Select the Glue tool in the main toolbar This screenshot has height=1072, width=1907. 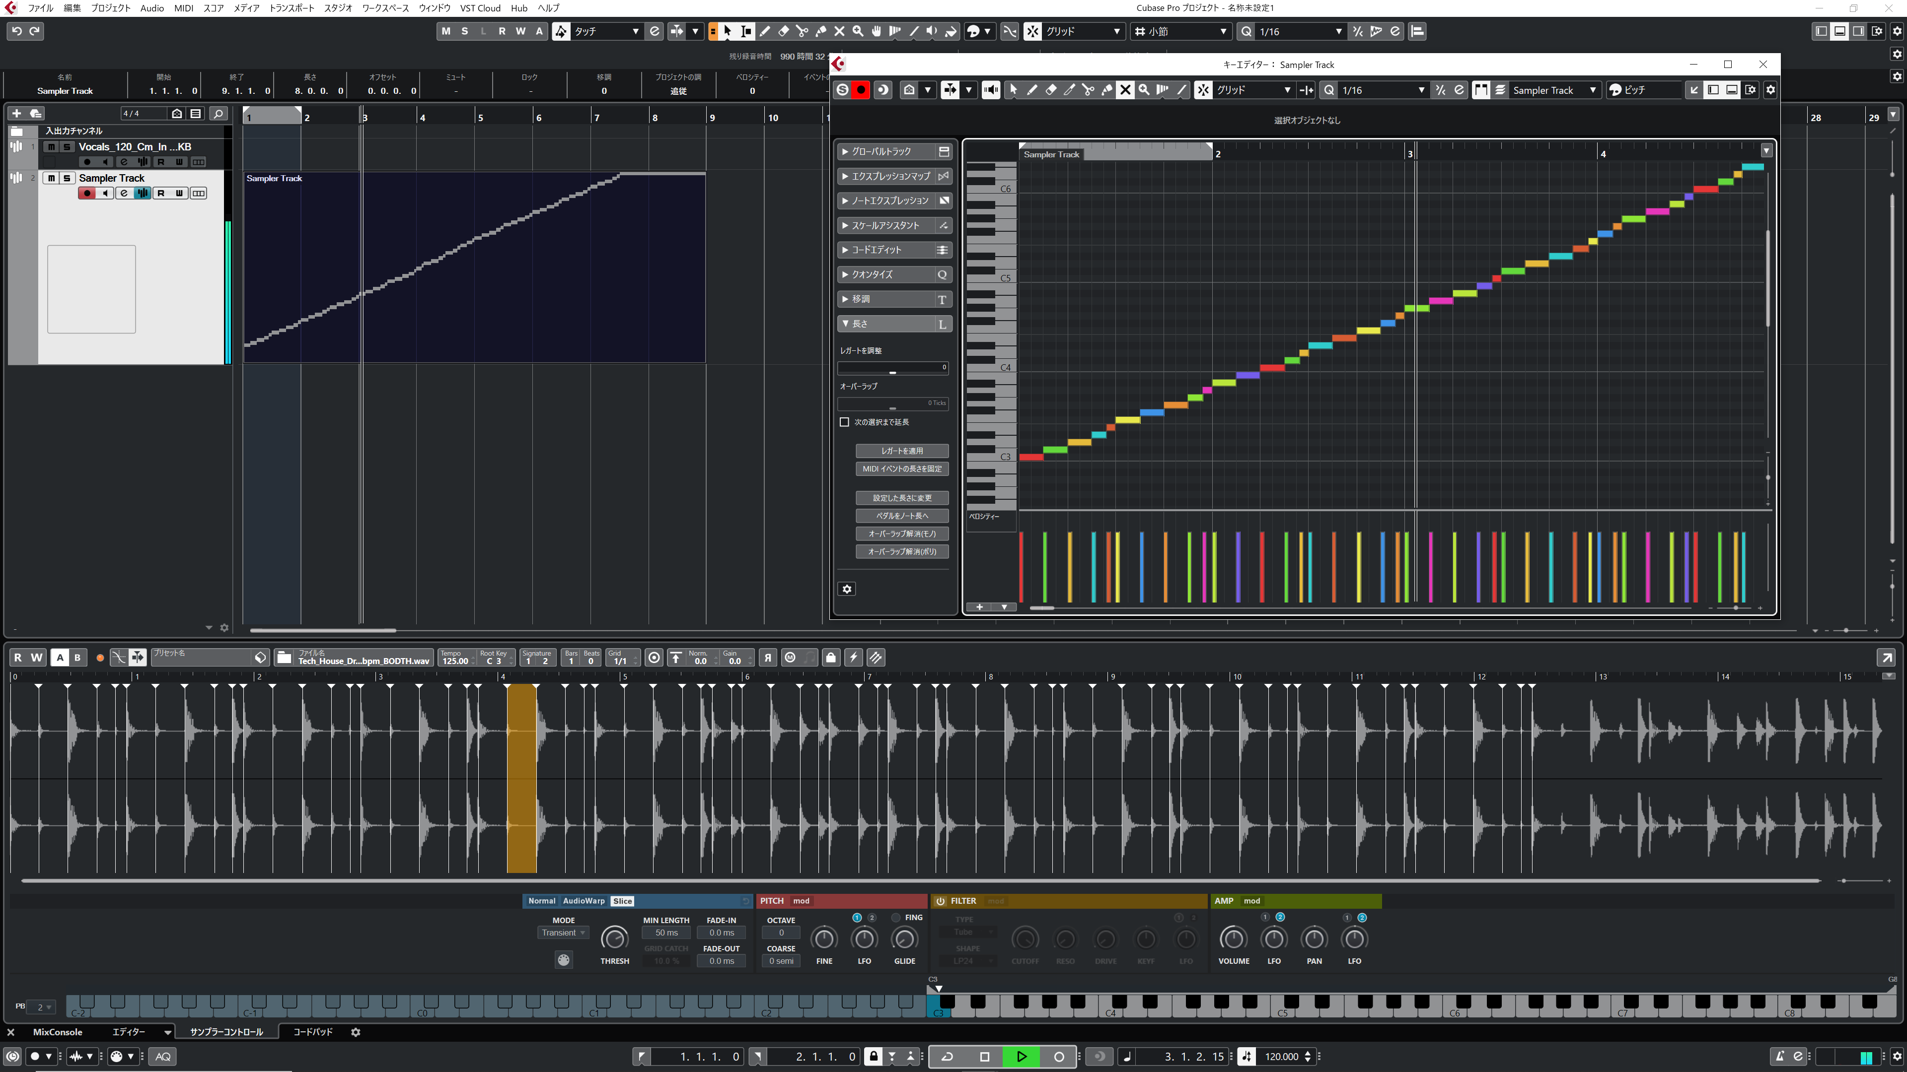point(820,31)
